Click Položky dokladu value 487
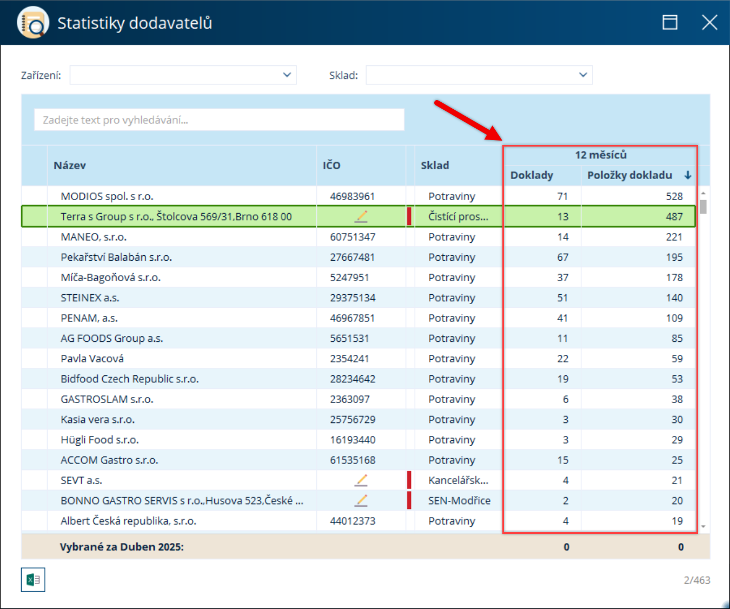This screenshot has height=609, width=730. [674, 216]
